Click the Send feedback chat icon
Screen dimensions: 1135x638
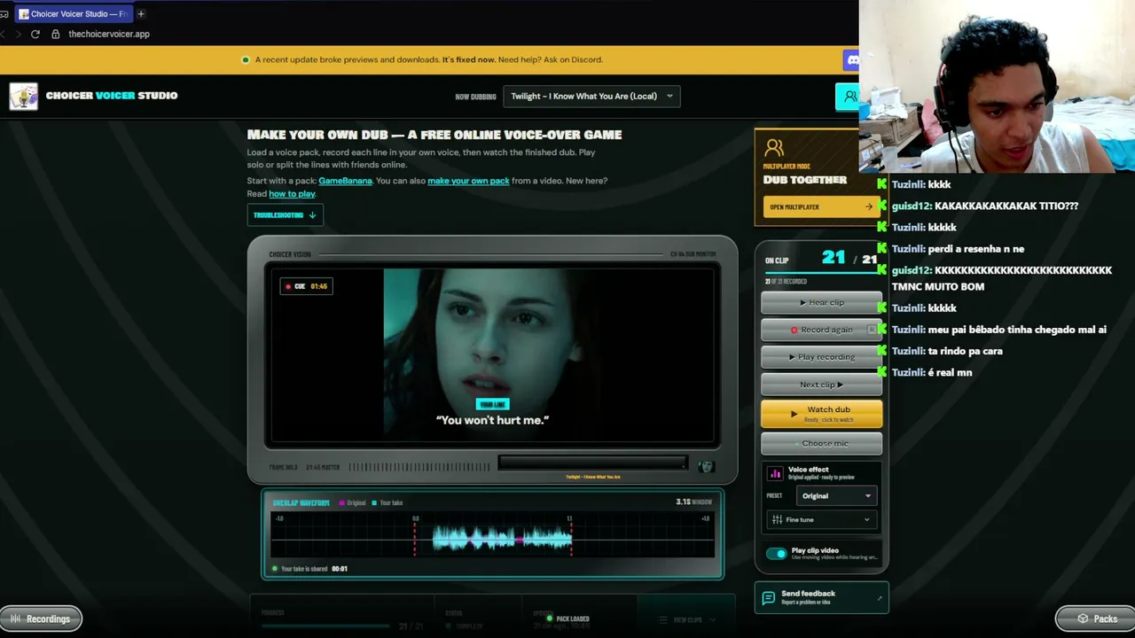pos(769,598)
